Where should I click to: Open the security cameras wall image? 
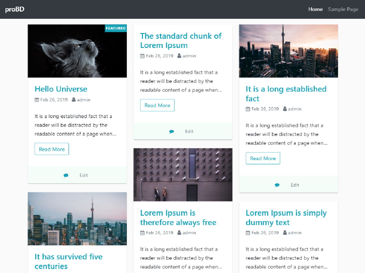pyautogui.click(x=183, y=174)
